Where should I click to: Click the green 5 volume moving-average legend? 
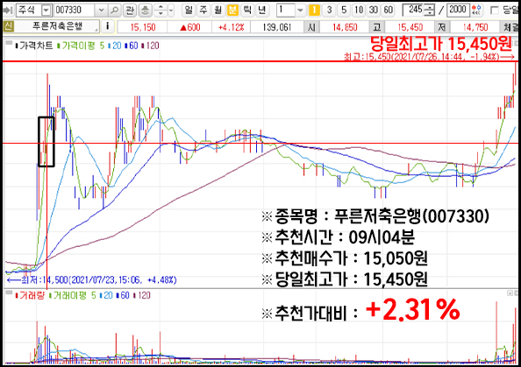(93, 295)
